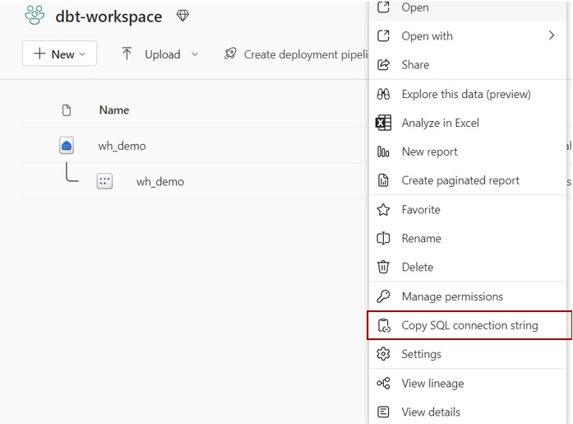The width and height of the screenshot is (573, 424).
Task: Expand the Open with submenu arrow
Action: click(552, 35)
